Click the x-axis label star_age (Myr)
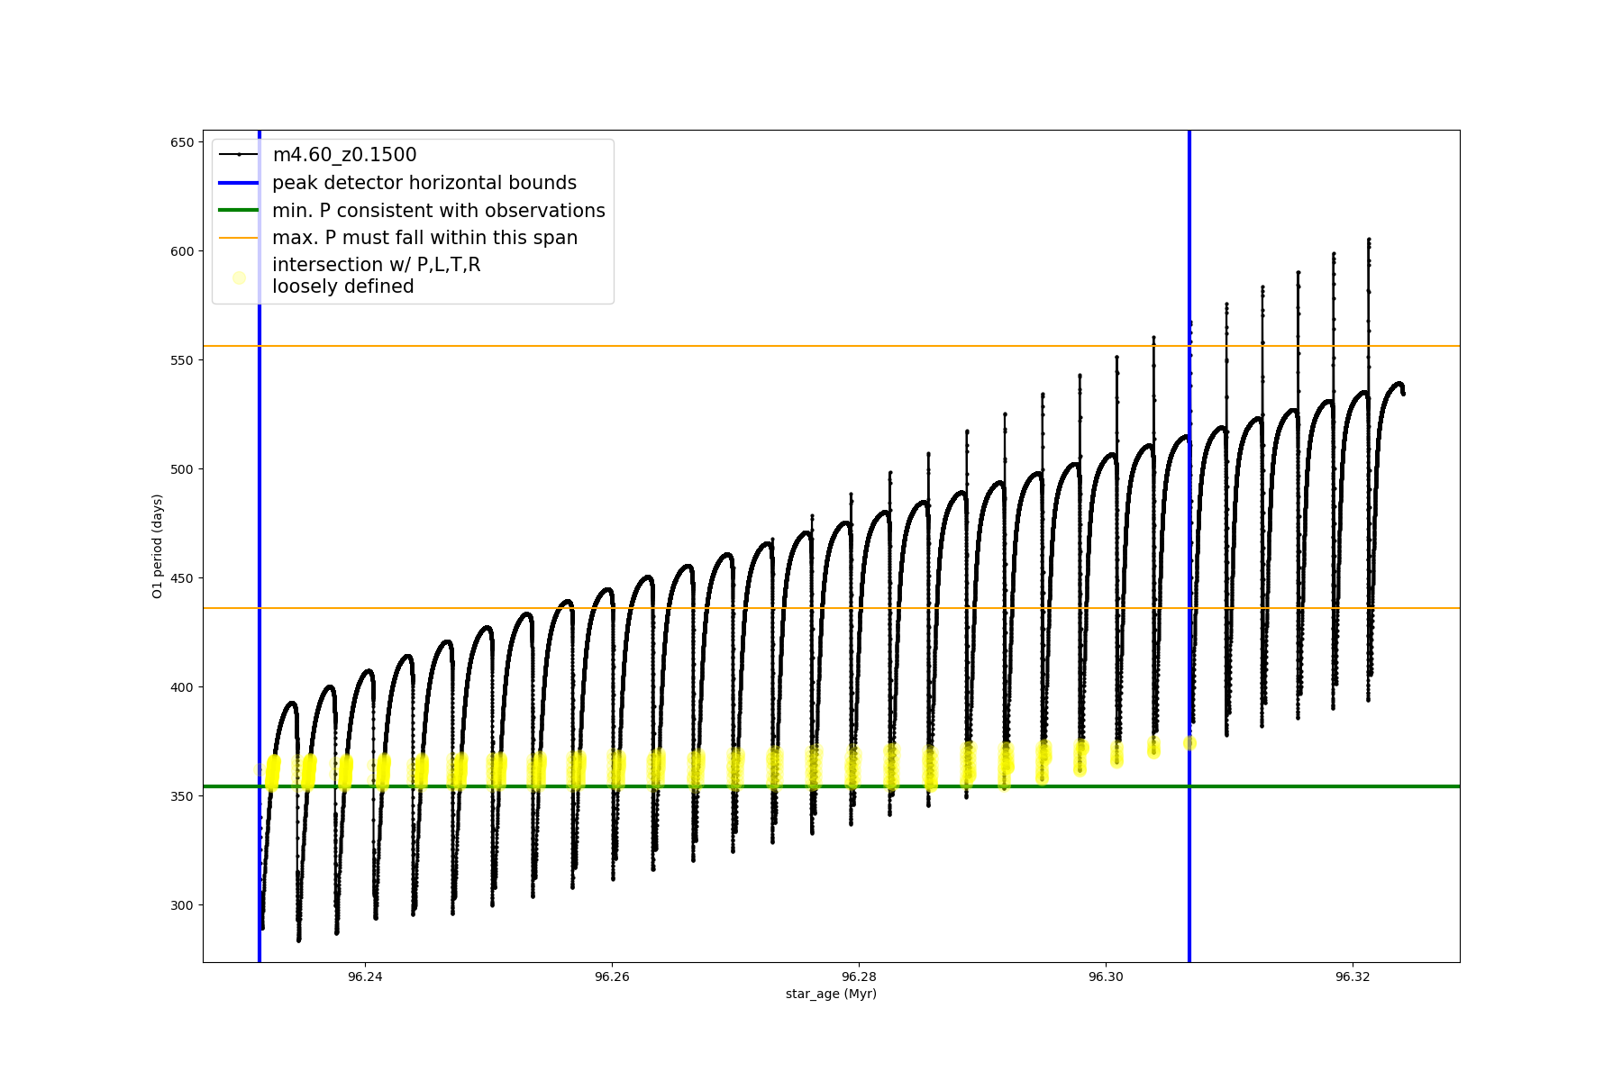Image resolution: width=1622 pixels, height=1081 pixels. tap(831, 994)
